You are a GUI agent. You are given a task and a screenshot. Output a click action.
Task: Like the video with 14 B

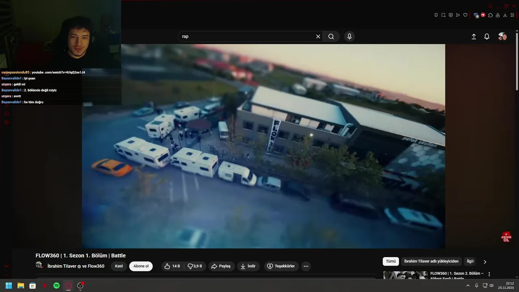tap(172, 266)
